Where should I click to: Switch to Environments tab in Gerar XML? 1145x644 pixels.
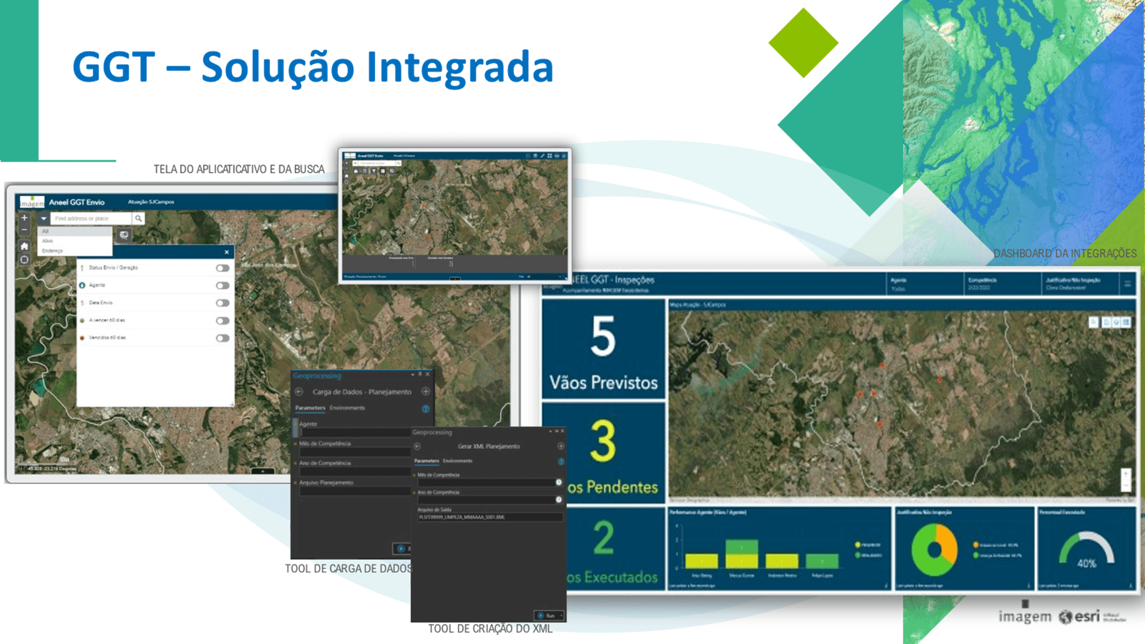click(457, 461)
